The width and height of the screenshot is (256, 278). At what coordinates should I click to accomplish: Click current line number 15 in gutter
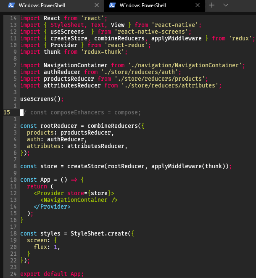click(7, 113)
